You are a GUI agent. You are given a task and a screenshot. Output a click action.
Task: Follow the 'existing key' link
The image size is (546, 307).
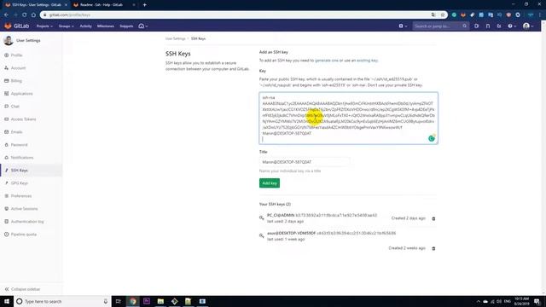tap(367, 61)
